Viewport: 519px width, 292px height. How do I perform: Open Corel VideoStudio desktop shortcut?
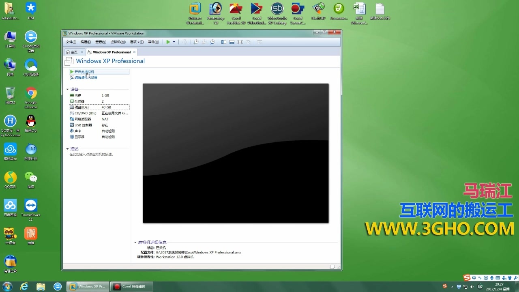pos(256,14)
